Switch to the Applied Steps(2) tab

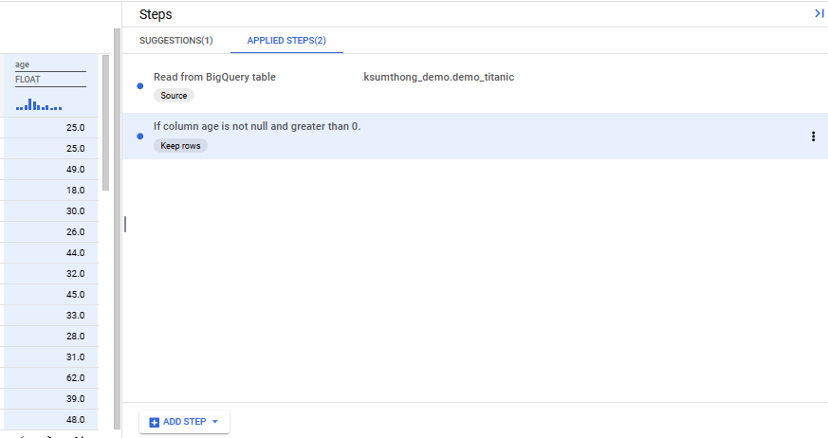[286, 41]
